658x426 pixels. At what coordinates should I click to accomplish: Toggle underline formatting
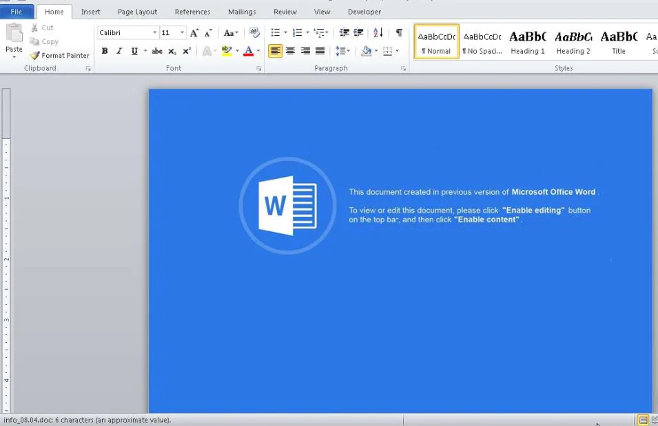click(134, 51)
